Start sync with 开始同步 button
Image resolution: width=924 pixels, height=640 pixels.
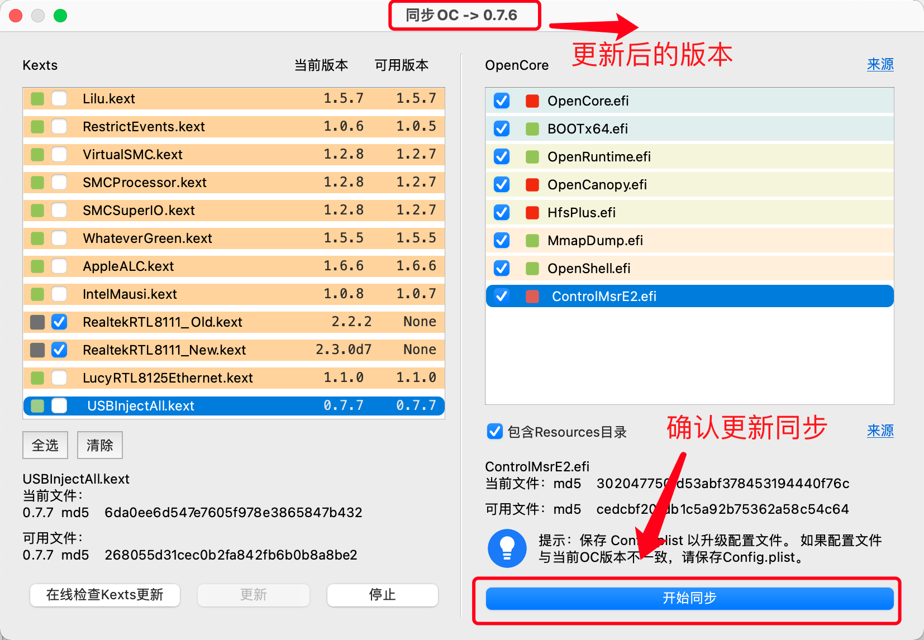(690, 598)
